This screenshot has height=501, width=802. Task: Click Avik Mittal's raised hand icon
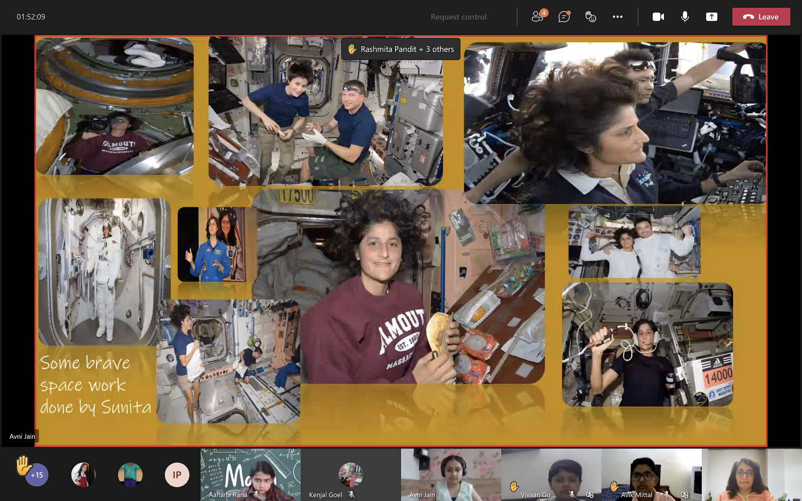[614, 487]
